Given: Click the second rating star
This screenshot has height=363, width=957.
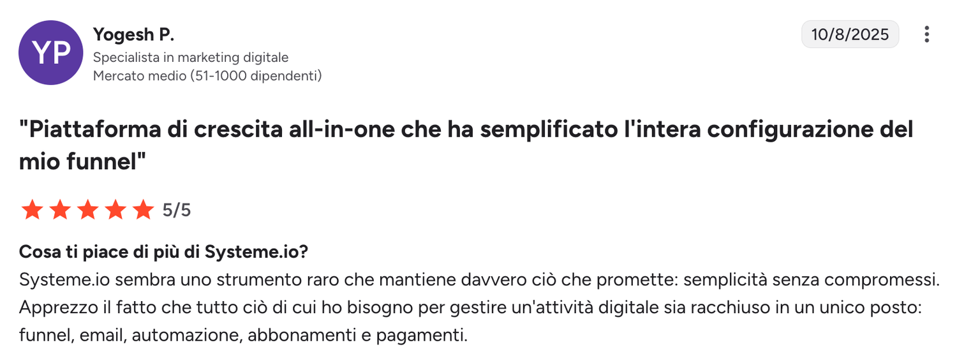Looking at the screenshot, I should point(59,209).
